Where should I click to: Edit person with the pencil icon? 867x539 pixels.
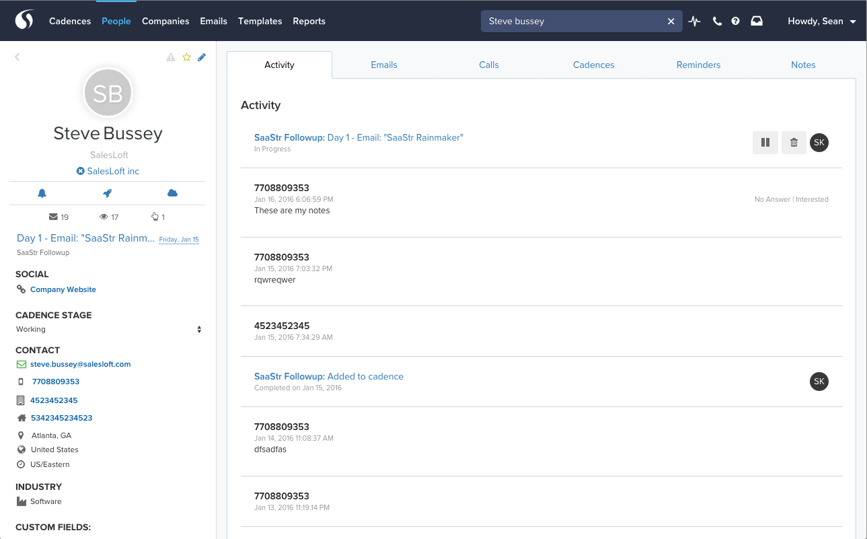pos(202,57)
